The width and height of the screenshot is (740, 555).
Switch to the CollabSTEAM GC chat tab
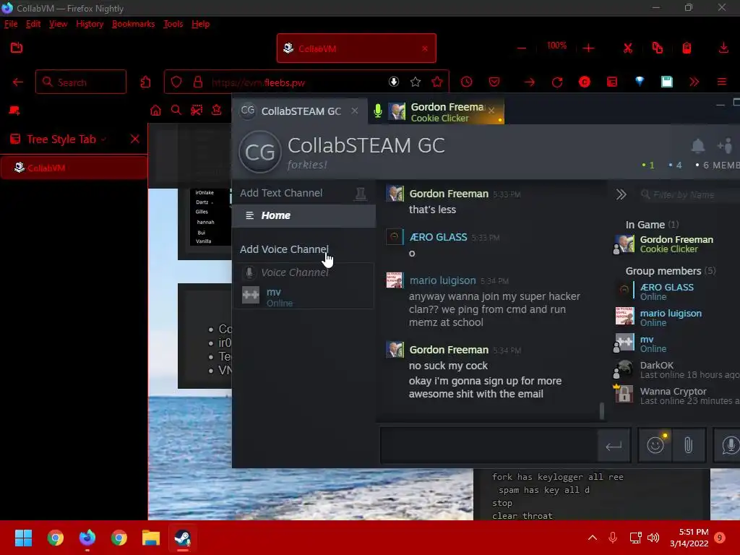tap(299, 111)
